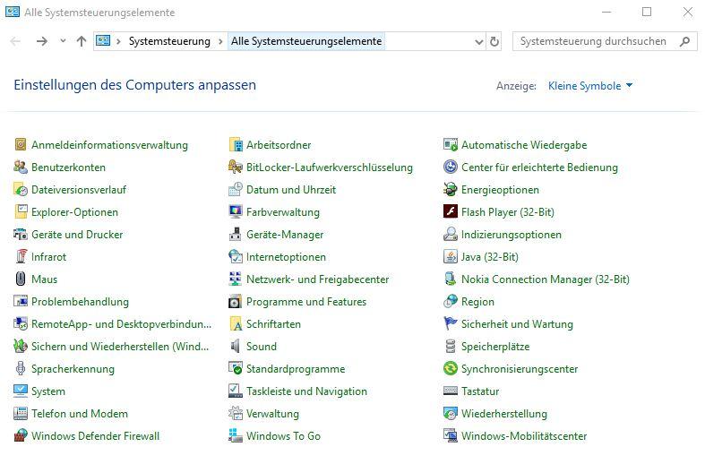Click the Flash Player icon
The image size is (705, 464).
tap(450, 211)
